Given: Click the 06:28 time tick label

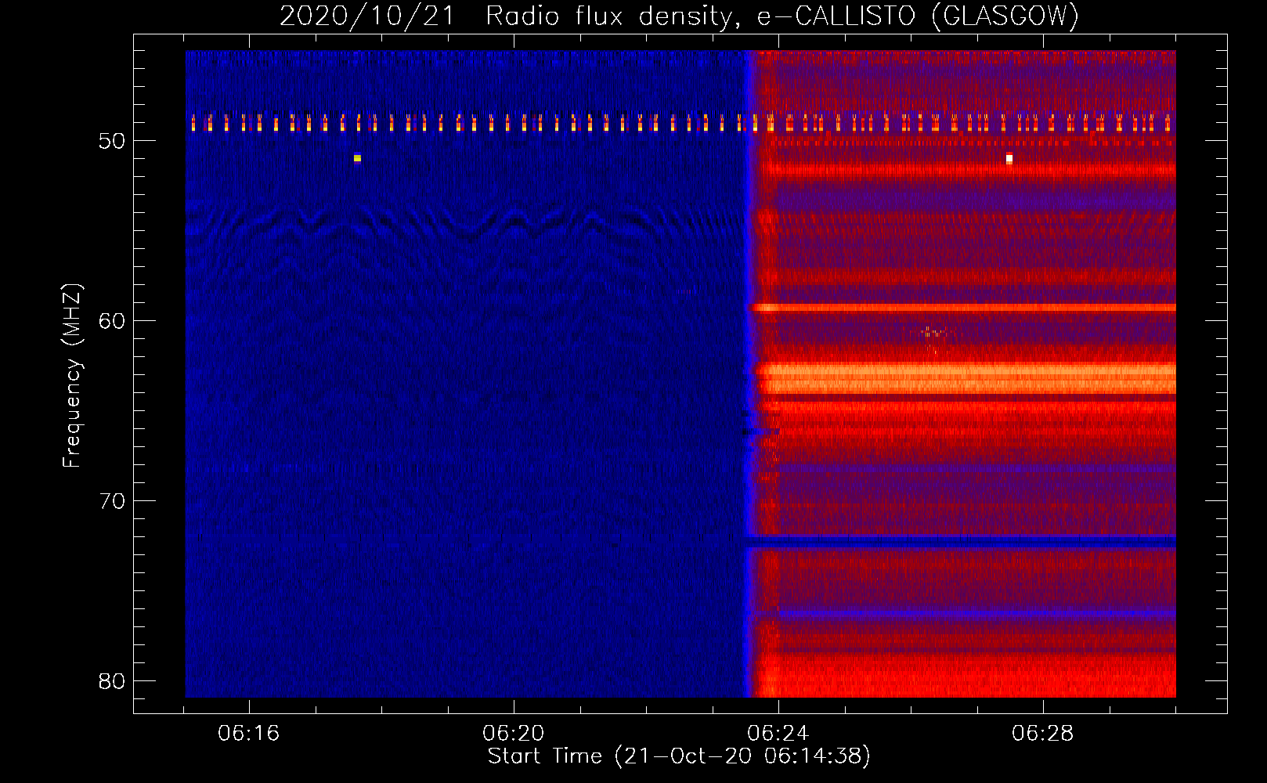Looking at the screenshot, I should click(1043, 734).
